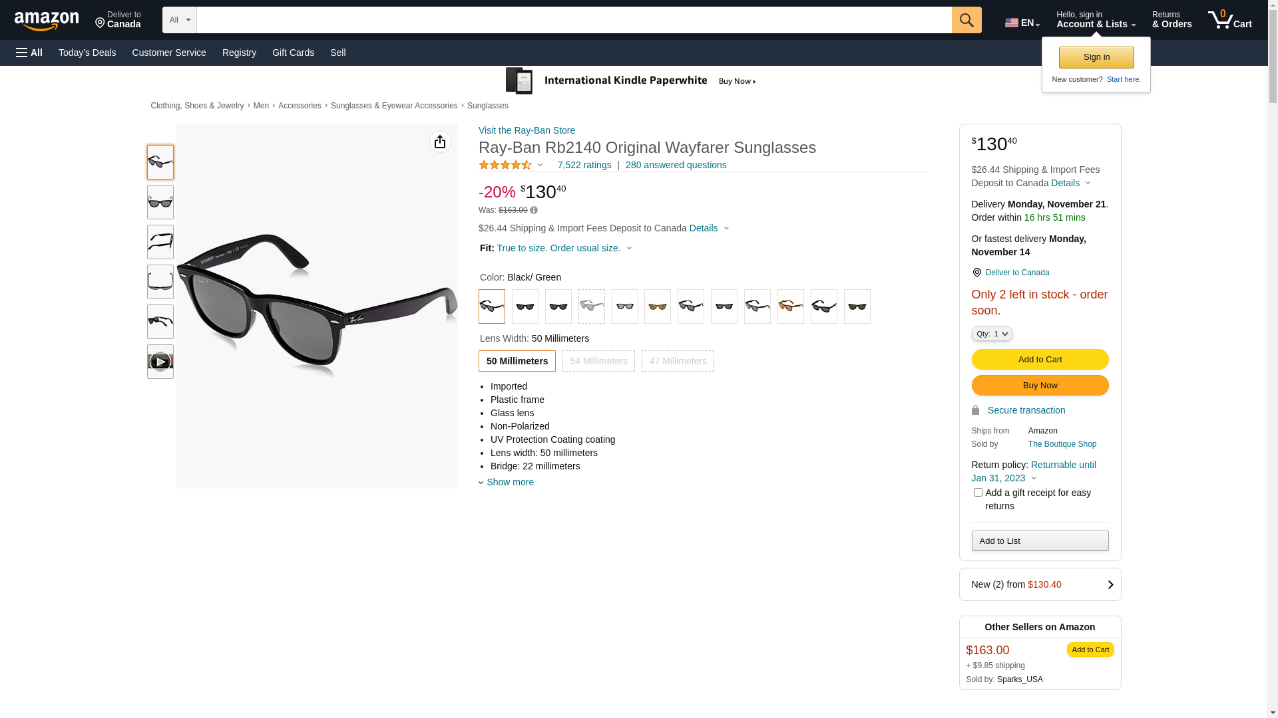Viewport: 1278px width, 718px height.
Task: Open the Qty quantity dropdown
Action: pos(992,334)
